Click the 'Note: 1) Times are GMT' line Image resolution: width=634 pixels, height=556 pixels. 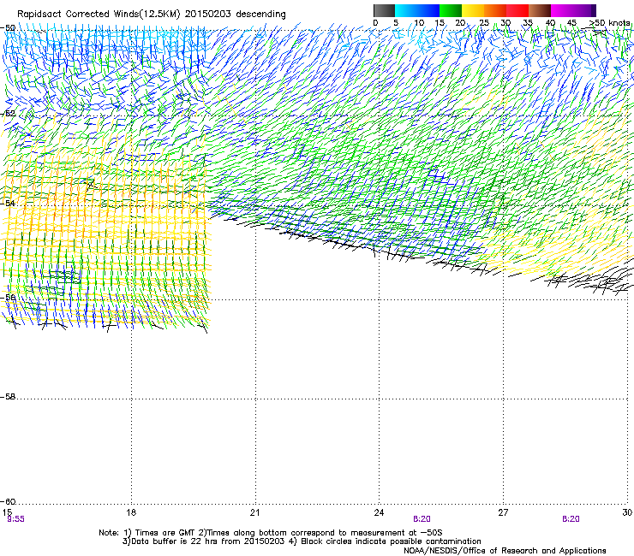click(x=271, y=533)
